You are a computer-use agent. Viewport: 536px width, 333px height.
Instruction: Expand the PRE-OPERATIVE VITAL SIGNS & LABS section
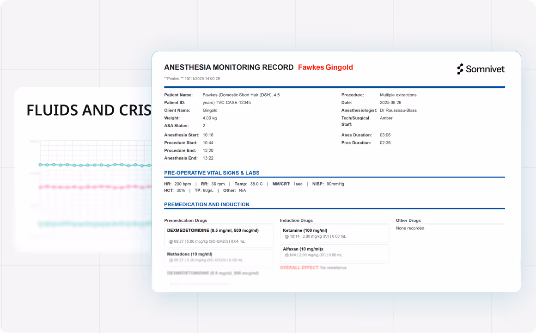point(213,173)
